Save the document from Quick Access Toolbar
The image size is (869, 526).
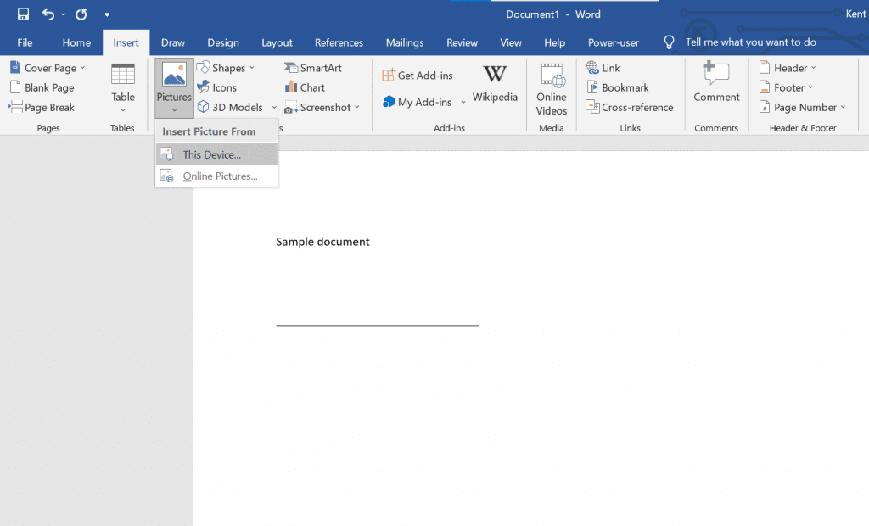pos(22,14)
